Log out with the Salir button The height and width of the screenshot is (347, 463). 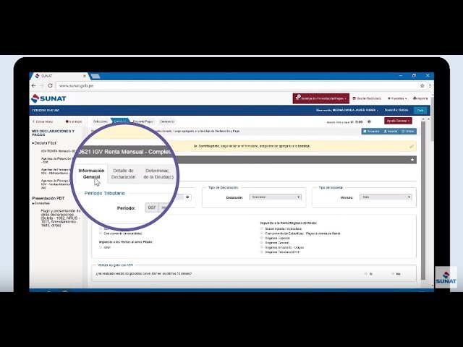(420, 111)
